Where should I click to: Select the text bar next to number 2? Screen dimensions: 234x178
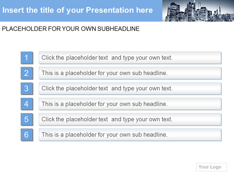point(130,73)
